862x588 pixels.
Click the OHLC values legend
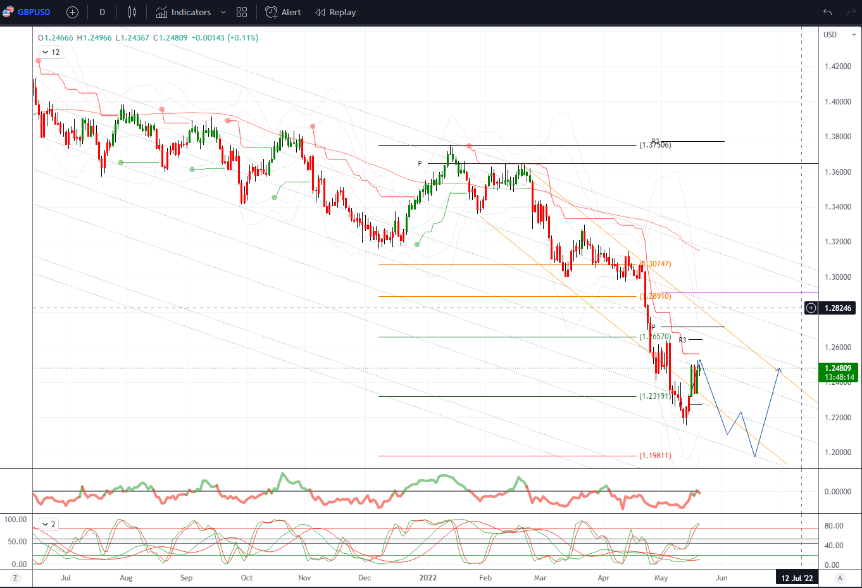click(x=148, y=38)
